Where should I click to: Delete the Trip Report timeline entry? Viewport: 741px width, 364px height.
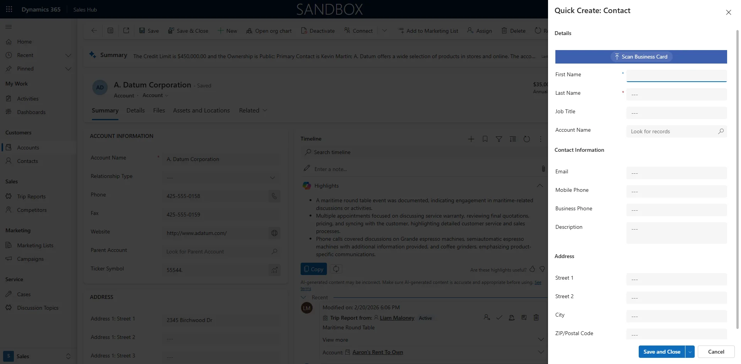(536, 317)
